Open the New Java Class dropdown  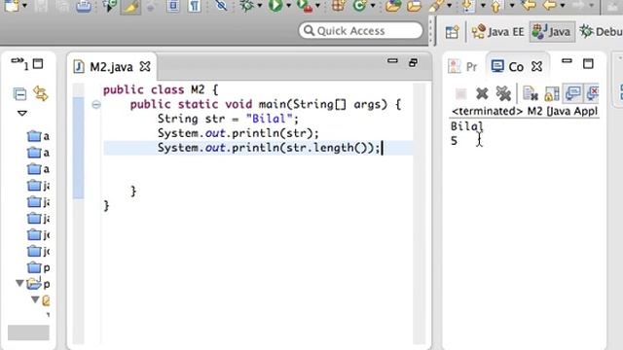pos(373,6)
